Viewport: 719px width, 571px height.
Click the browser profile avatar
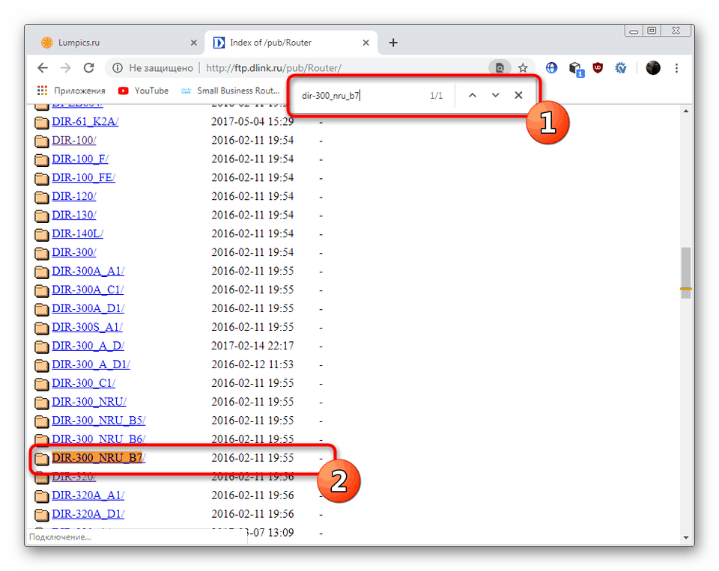(652, 67)
